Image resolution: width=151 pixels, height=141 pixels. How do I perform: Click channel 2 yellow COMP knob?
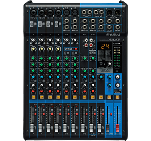(42, 49)
